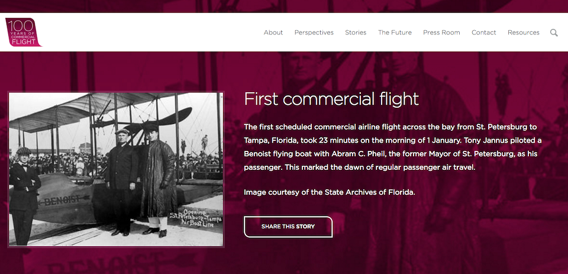Open the search magnifier icon
The width and height of the screenshot is (568, 274).
point(554,33)
